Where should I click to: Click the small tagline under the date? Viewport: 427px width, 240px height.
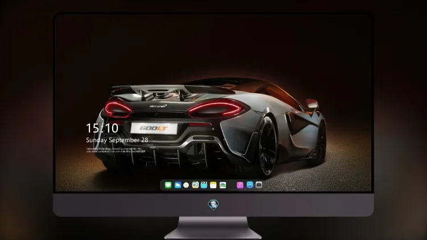click(116, 150)
